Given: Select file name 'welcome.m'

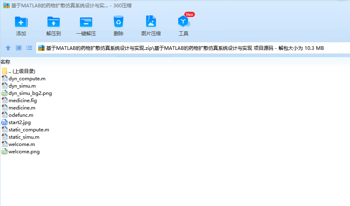Looking at the screenshot, I should 22,144.
